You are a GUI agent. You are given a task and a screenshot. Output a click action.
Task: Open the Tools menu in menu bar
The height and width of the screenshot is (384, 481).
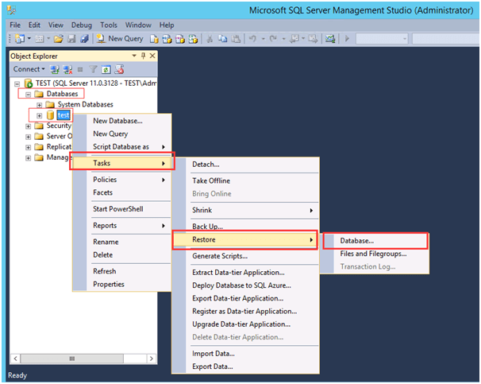tap(109, 25)
